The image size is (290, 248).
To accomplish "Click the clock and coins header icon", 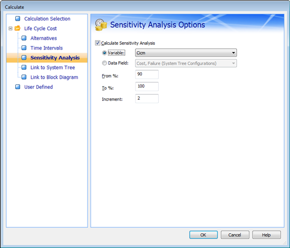I will point(101,25).
